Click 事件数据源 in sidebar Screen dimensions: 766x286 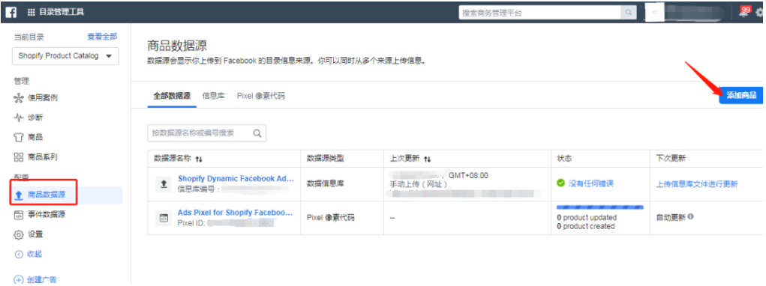(x=40, y=215)
